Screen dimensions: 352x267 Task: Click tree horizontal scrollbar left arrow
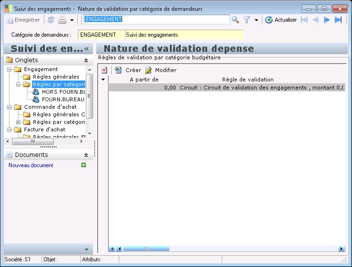click(x=8, y=141)
